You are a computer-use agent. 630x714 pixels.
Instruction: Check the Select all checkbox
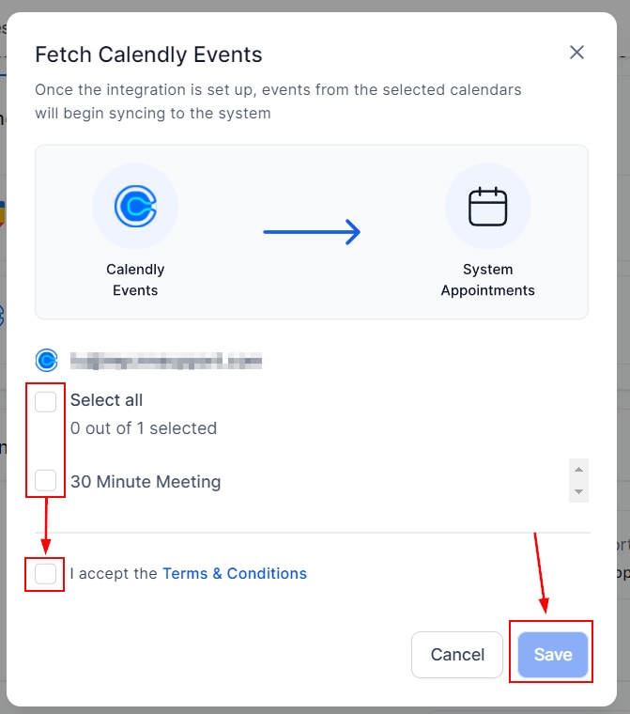(x=45, y=401)
